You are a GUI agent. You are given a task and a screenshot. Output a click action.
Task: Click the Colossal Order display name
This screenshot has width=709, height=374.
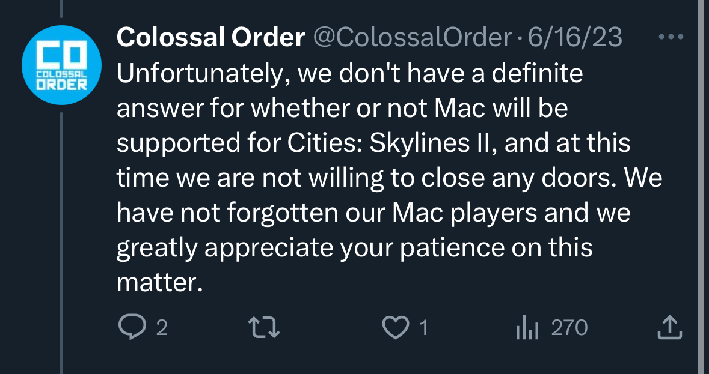point(210,38)
